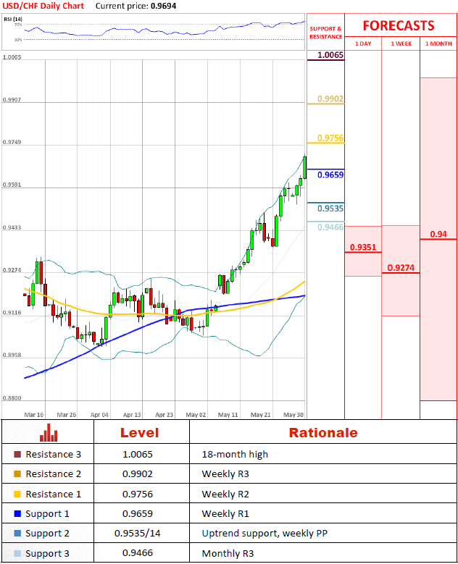
Task: Click the Apr 23 date axis label
Action: tap(165, 415)
